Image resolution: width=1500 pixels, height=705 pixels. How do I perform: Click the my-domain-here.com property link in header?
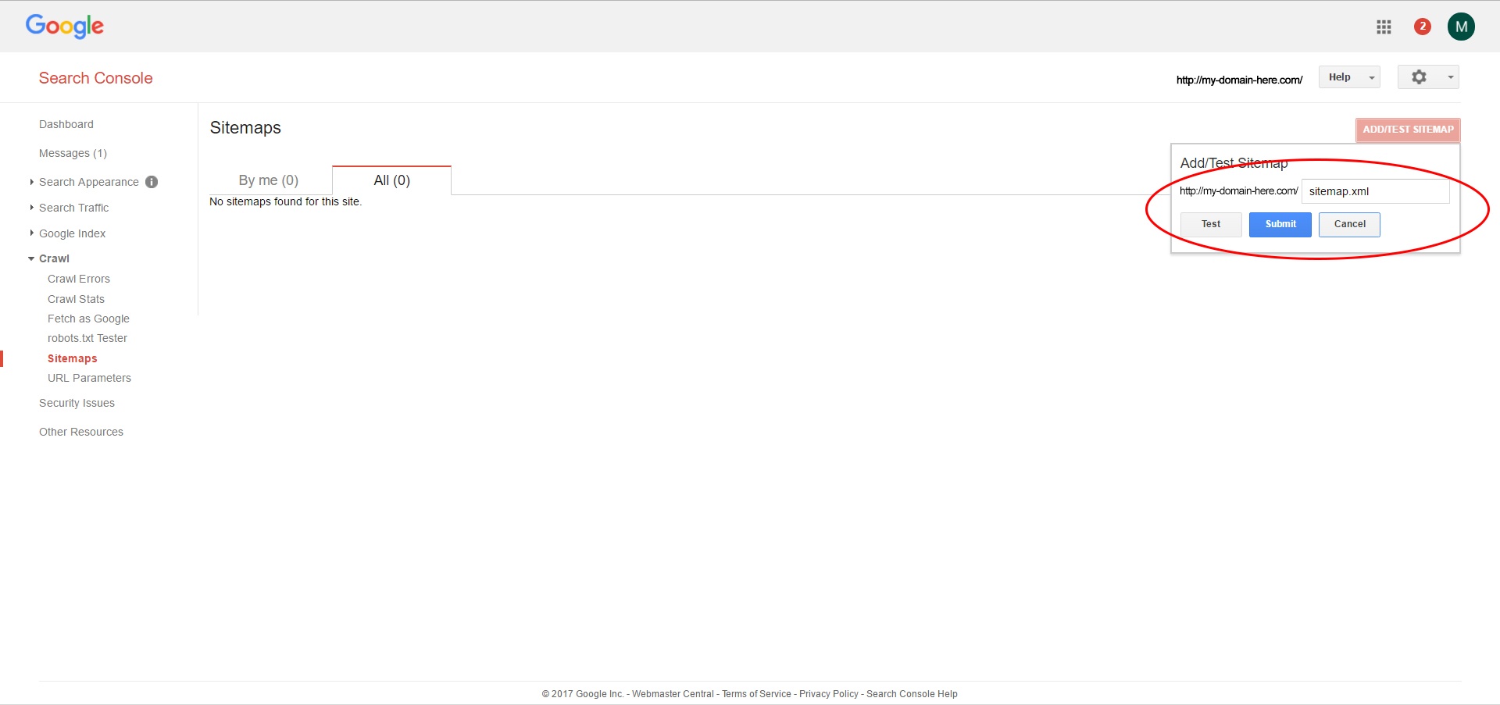1239,80
